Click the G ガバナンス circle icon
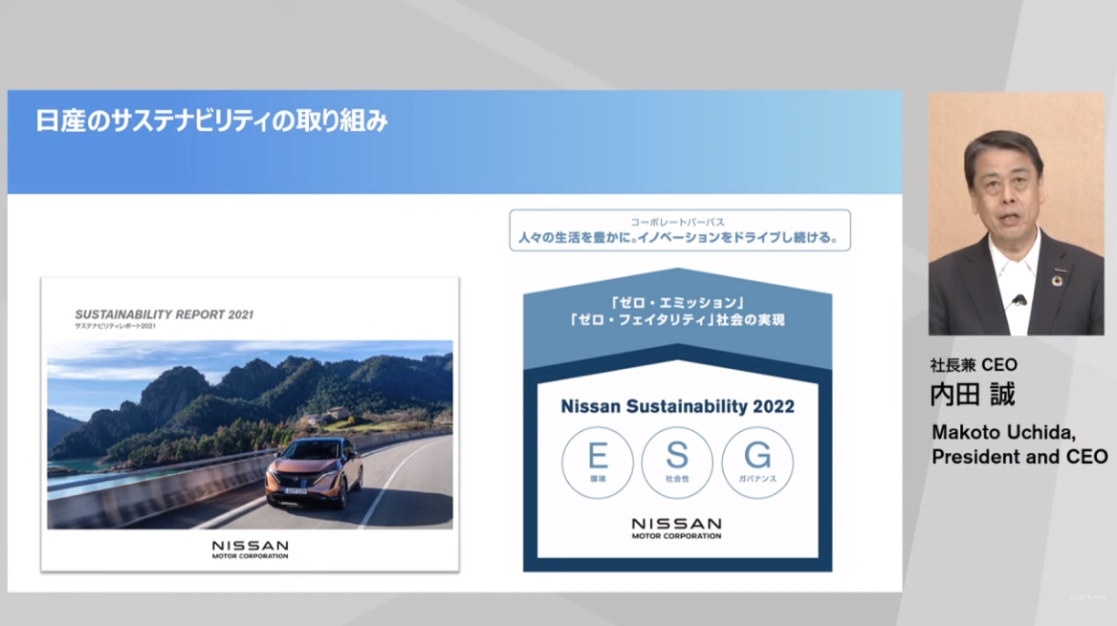 coord(759,462)
